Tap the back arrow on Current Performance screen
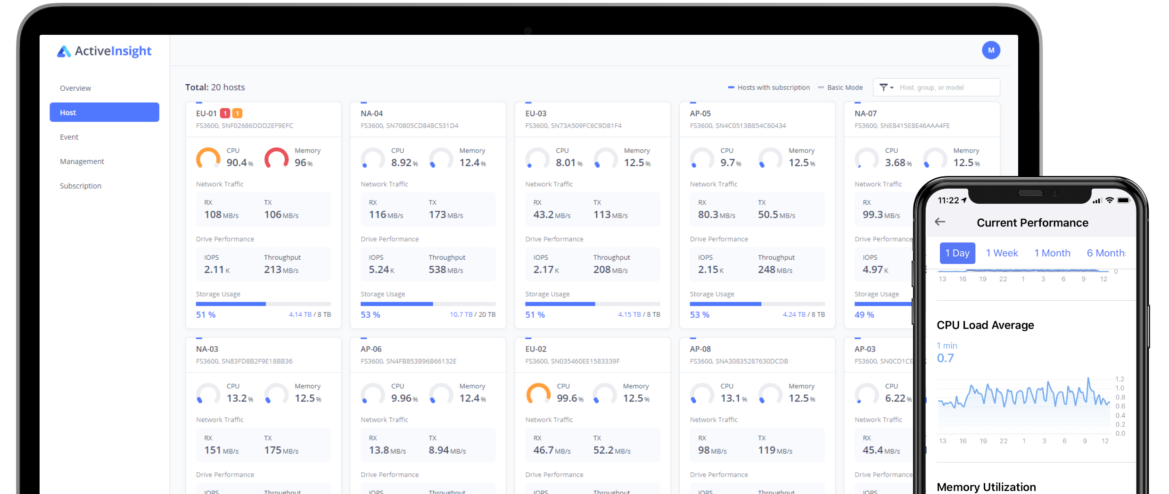Screen dimensions: 1169x494 940,222
